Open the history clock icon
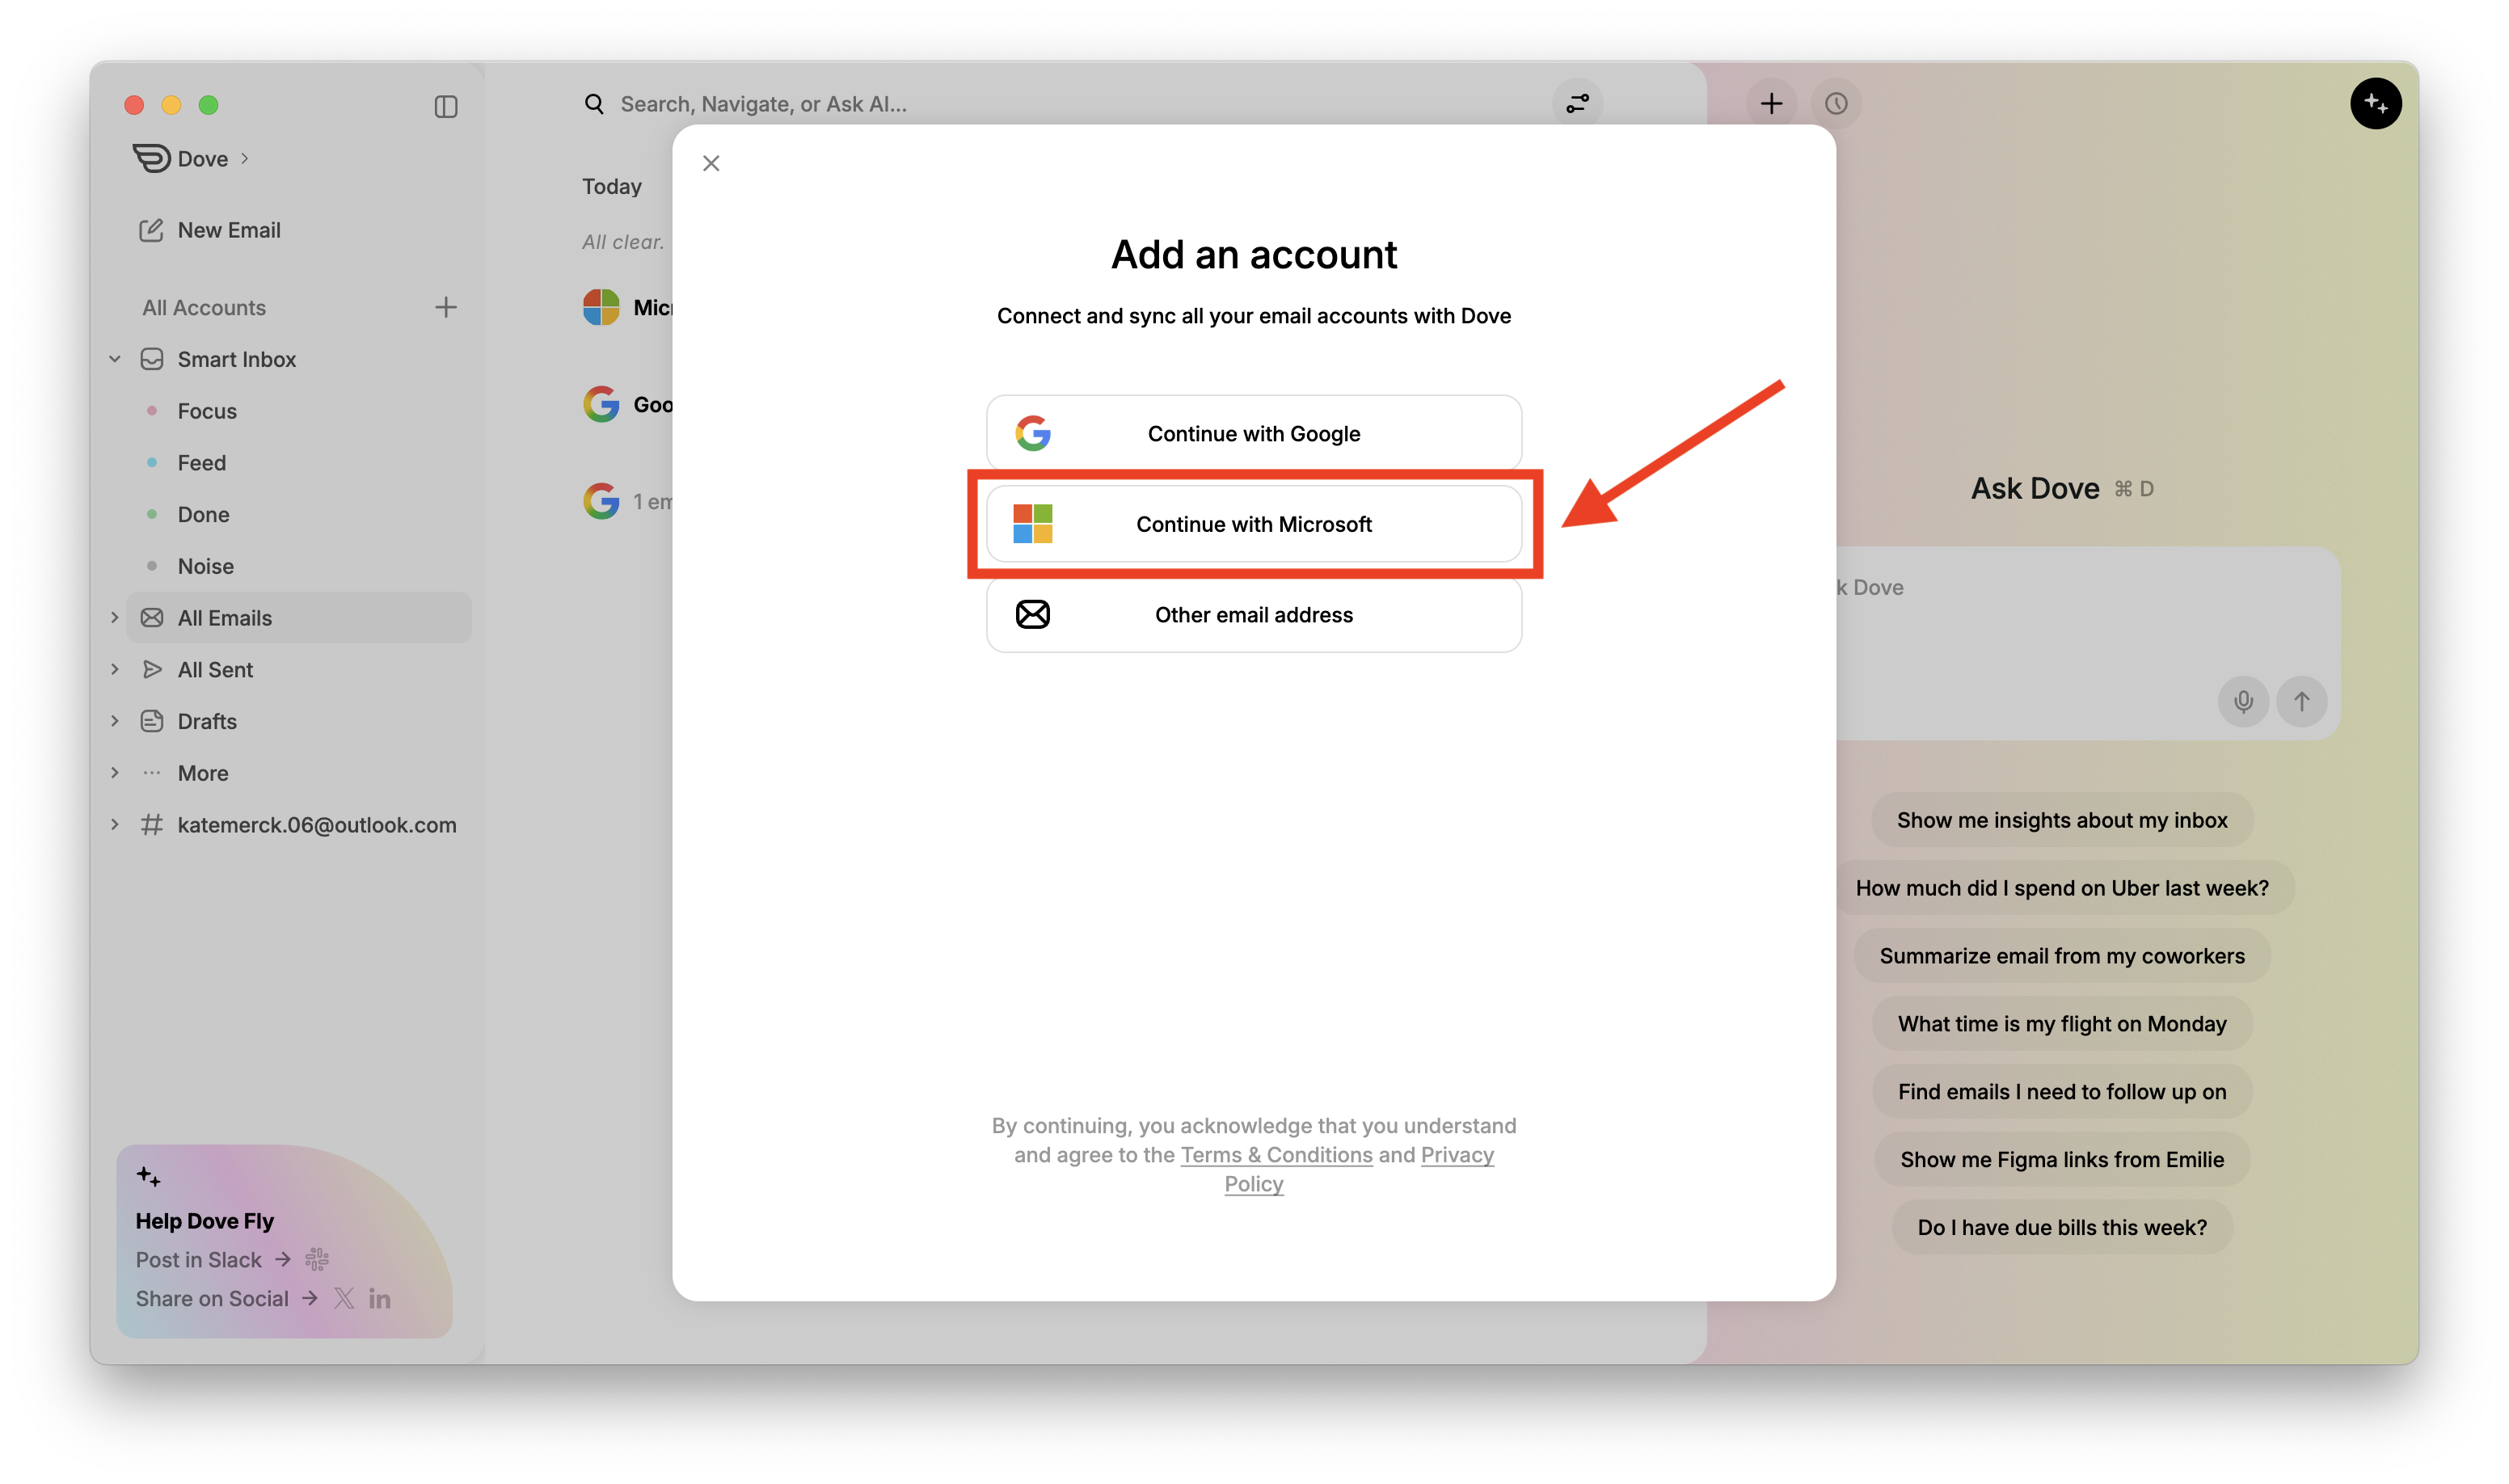 [1836, 104]
